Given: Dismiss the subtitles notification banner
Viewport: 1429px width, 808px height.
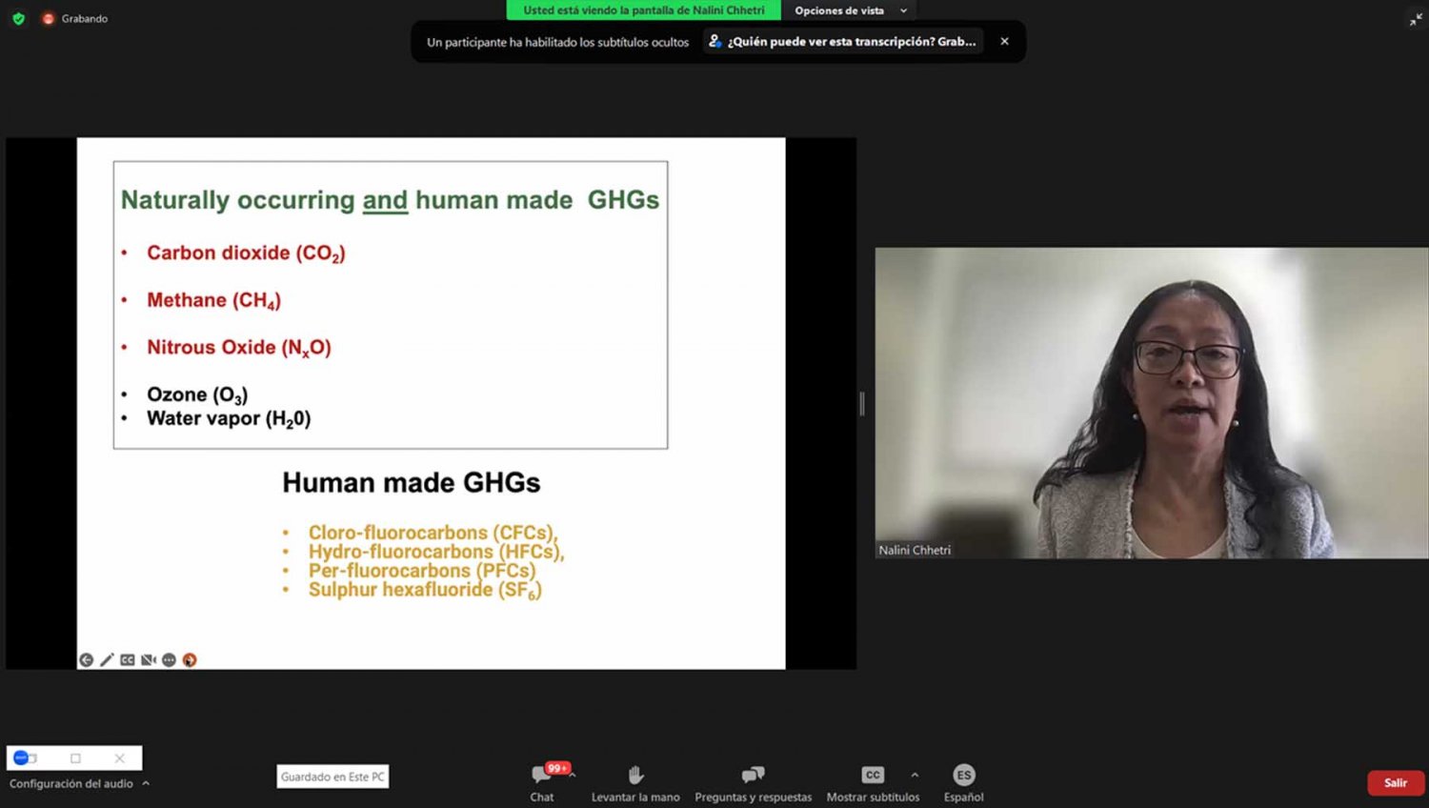Looking at the screenshot, I should (1004, 41).
